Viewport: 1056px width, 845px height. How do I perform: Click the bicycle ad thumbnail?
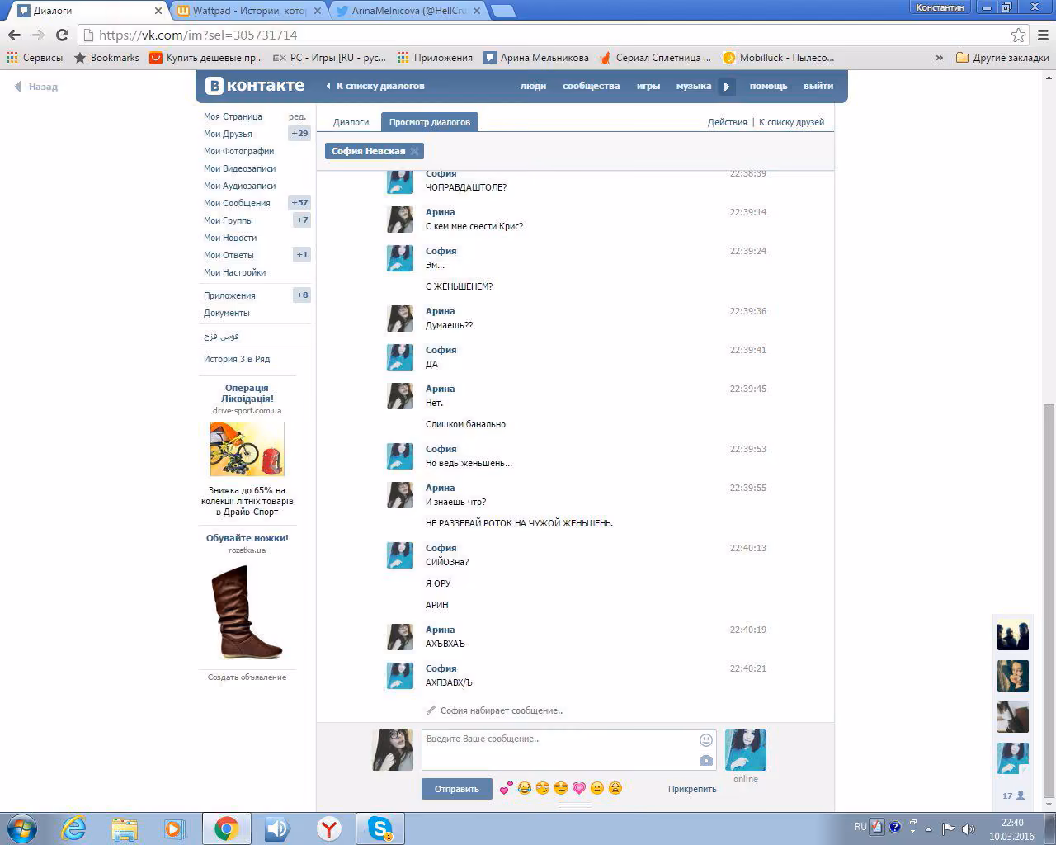247,450
